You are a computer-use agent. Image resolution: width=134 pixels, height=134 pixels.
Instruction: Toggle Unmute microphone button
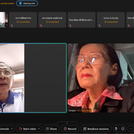4,129
